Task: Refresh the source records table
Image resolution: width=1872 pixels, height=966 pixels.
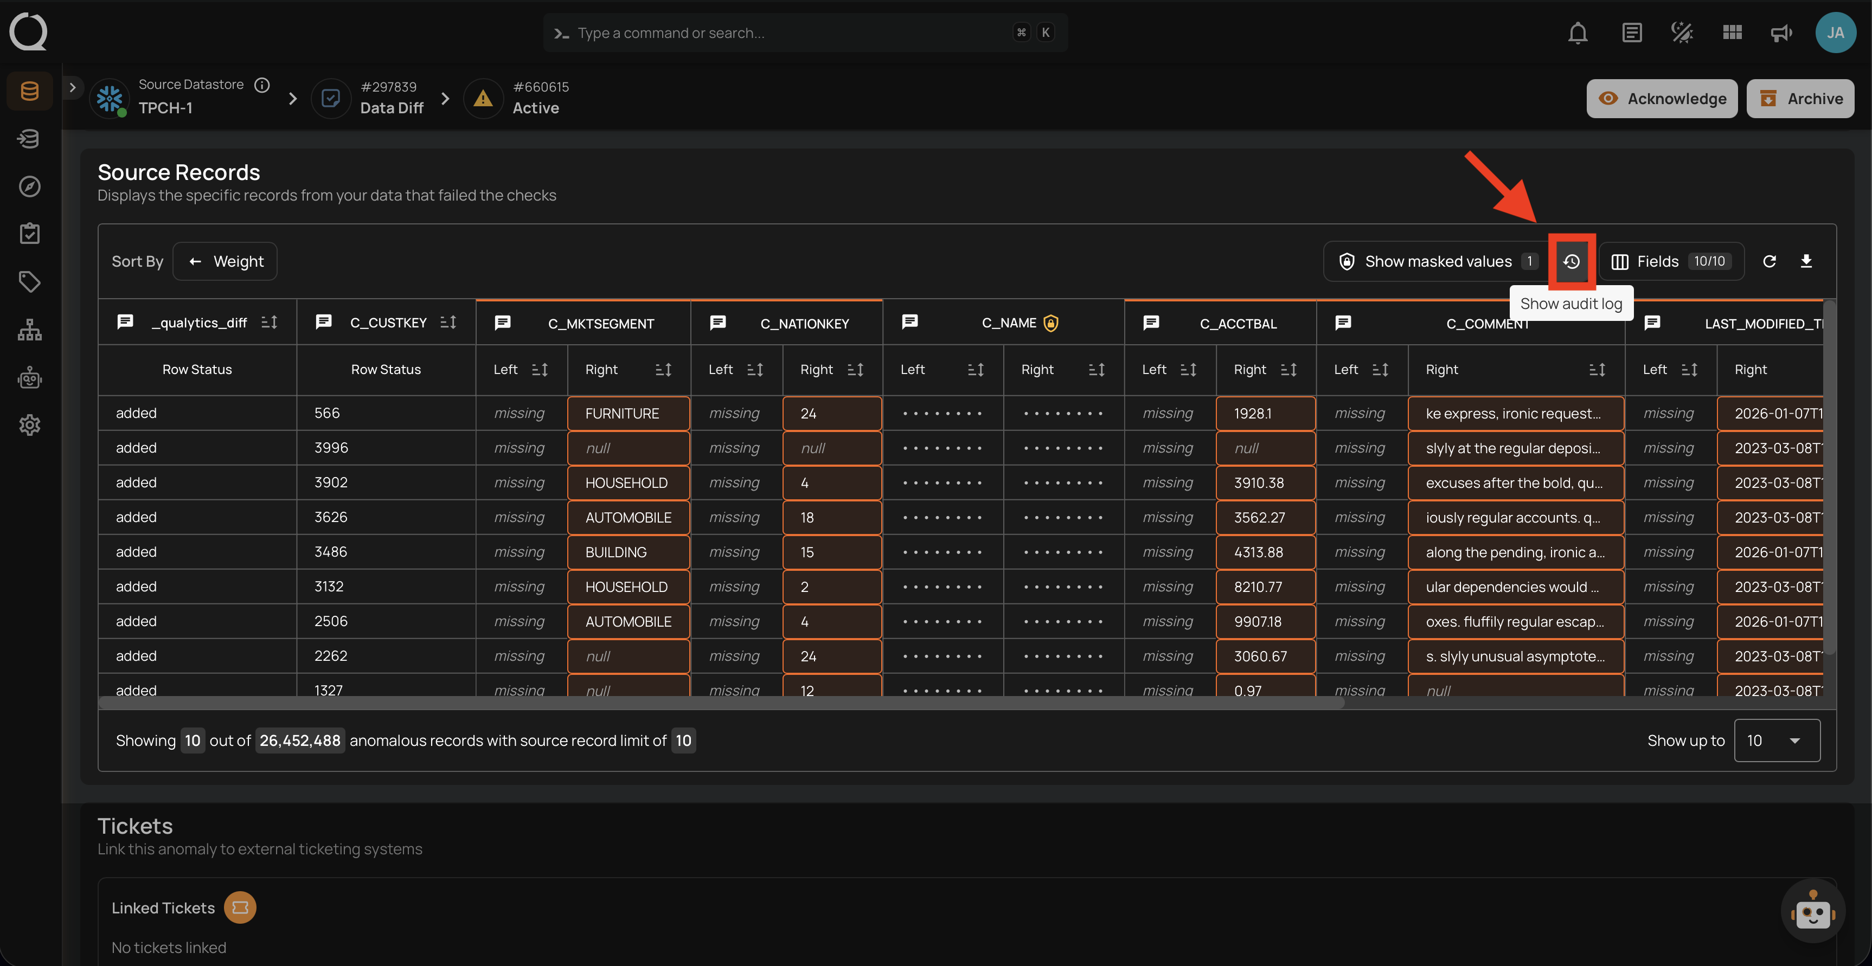Action: click(x=1770, y=261)
